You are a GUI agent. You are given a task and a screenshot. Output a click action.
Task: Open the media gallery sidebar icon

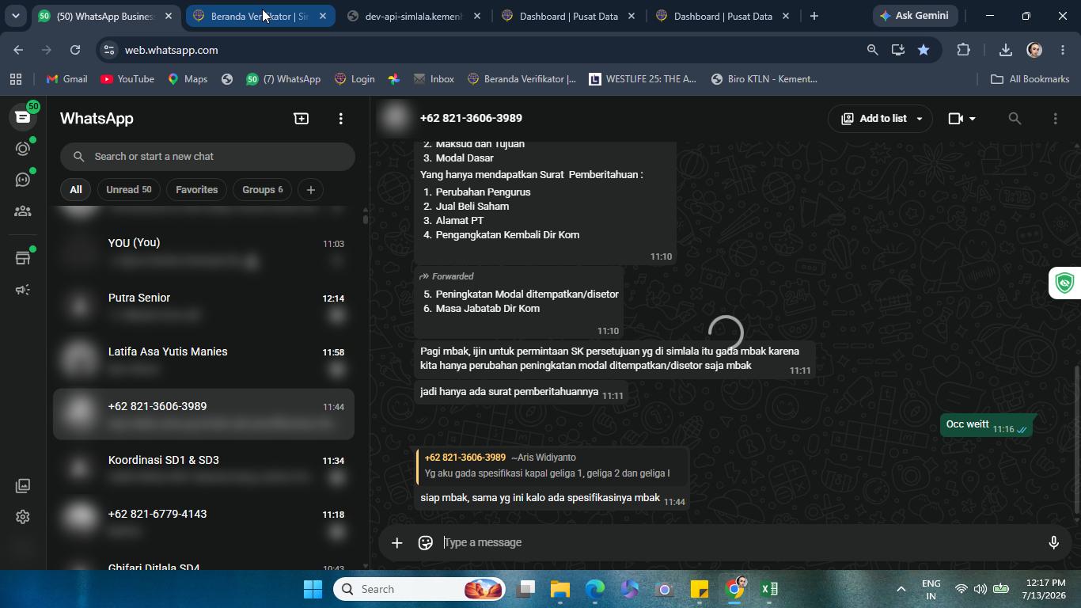coord(23,485)
